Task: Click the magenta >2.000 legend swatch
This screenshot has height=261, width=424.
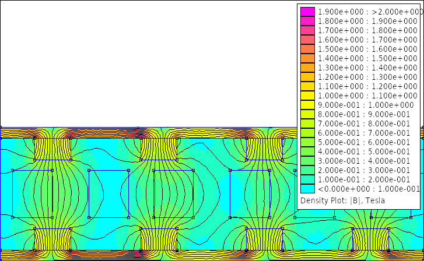Action: 307,12
